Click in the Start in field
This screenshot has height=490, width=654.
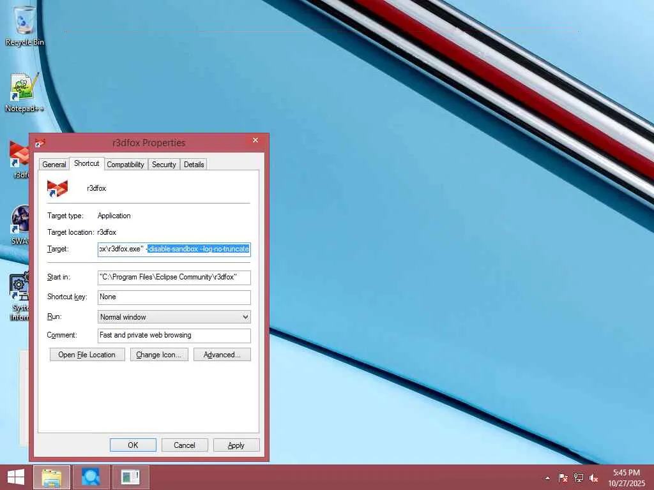click(x=174, y=278)
